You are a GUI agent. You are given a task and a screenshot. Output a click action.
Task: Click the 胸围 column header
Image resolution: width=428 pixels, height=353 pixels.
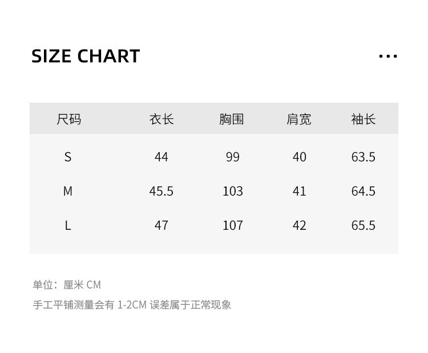tap(232, 119)
